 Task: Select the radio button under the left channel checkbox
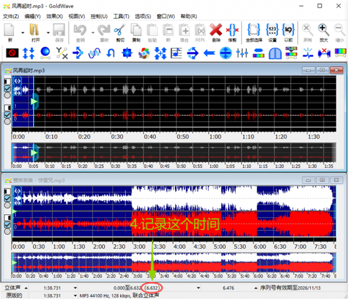click(x=7, y=95)
